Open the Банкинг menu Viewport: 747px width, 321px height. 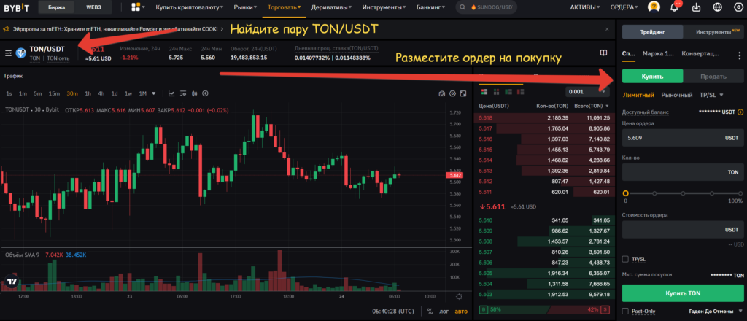(430, 7)
